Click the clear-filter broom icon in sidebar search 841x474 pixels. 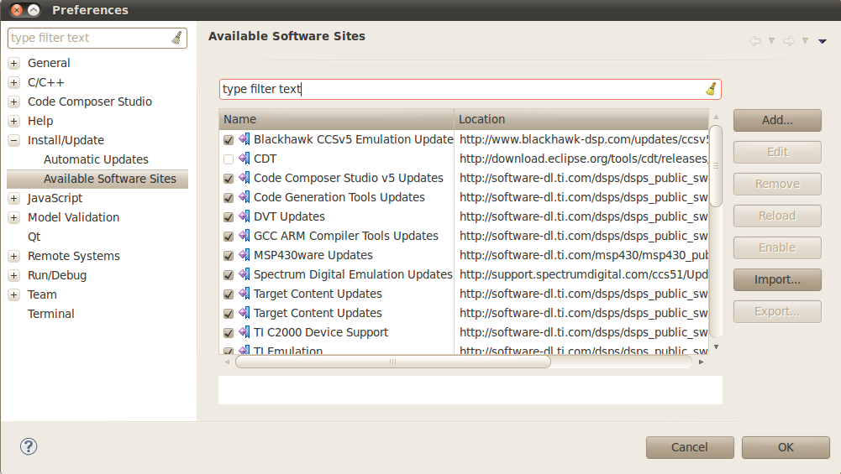176,38
